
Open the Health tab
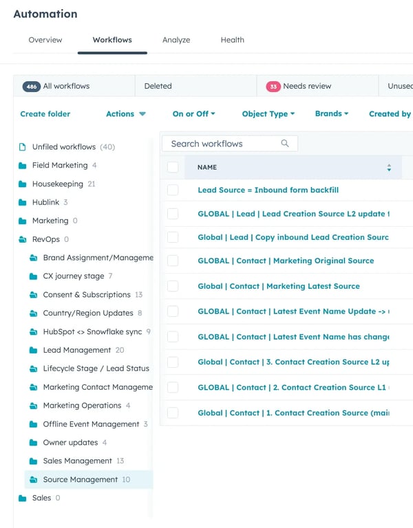[232, 40]
